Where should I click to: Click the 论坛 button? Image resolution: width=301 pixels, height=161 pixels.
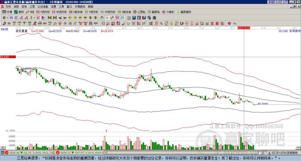coord(278,2)
